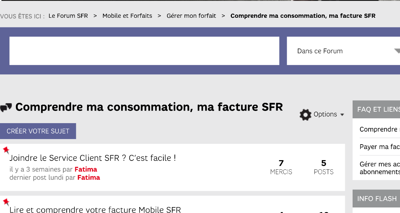Click the forum speech bubbles icon

pyautogui.click(x=6, y=108)
